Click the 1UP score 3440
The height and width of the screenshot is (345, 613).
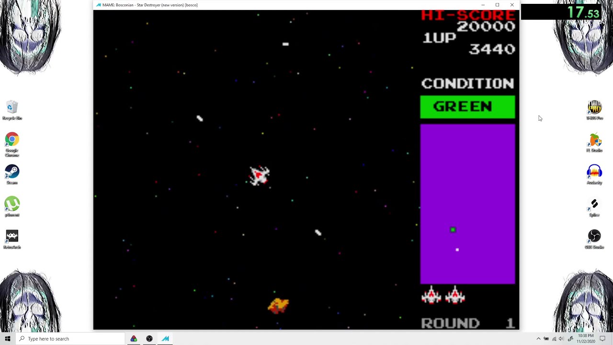tap(492, 49)
